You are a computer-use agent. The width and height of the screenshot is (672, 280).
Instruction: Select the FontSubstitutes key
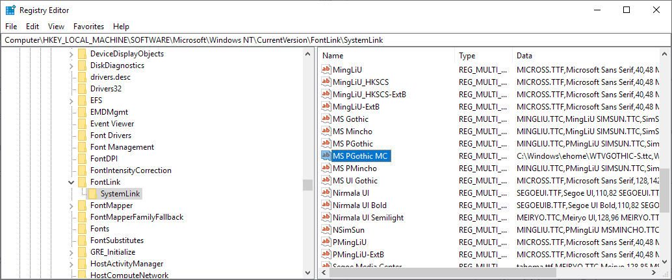[x=117, y=240]
